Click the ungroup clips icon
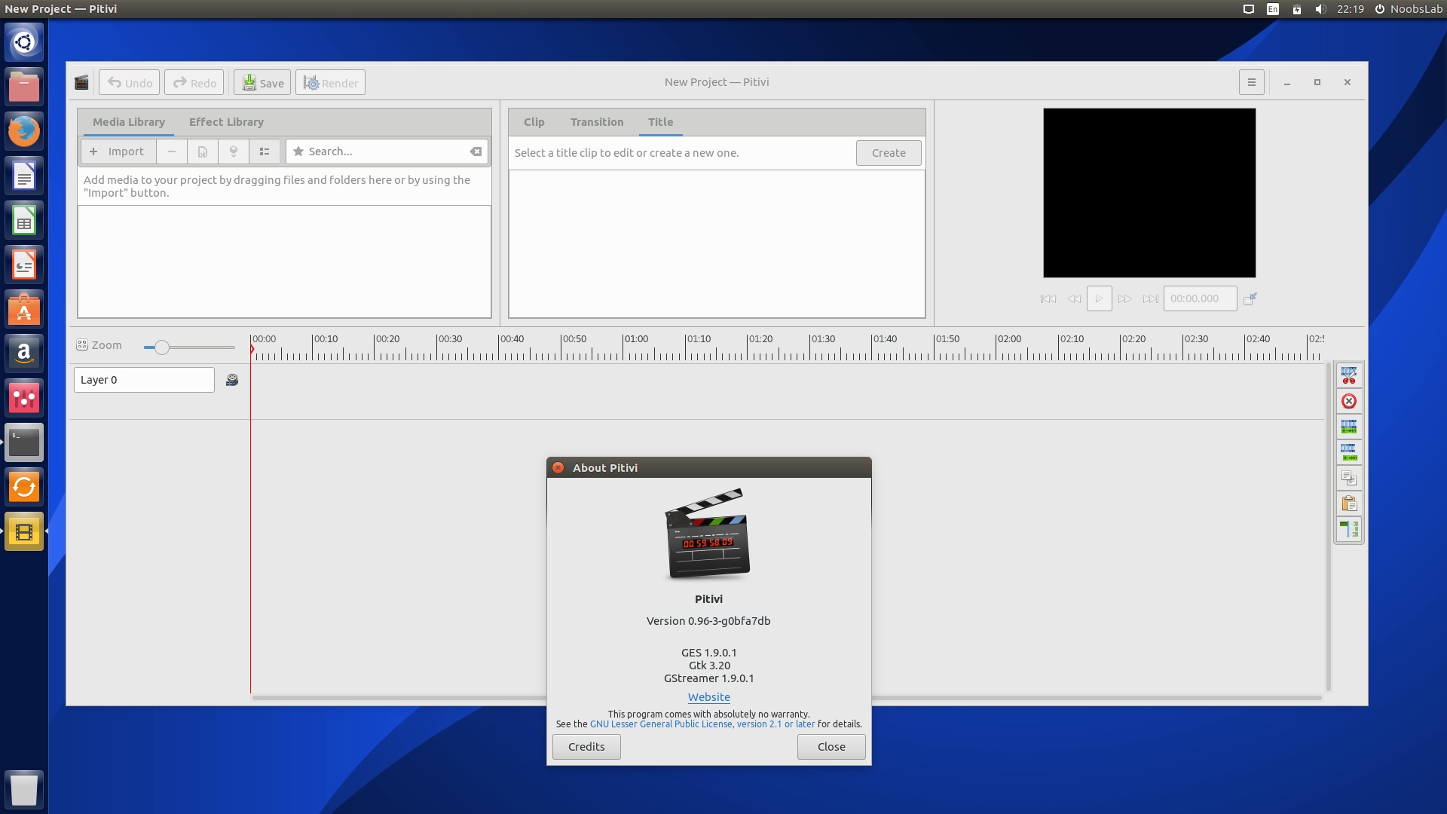 point(1348,452)
